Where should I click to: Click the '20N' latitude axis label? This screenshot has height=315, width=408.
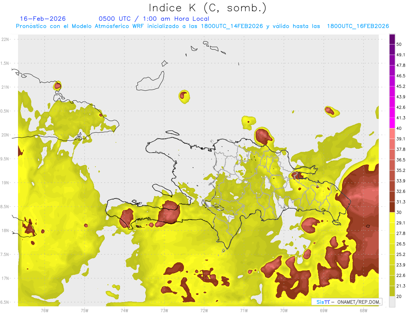(6, 135)
